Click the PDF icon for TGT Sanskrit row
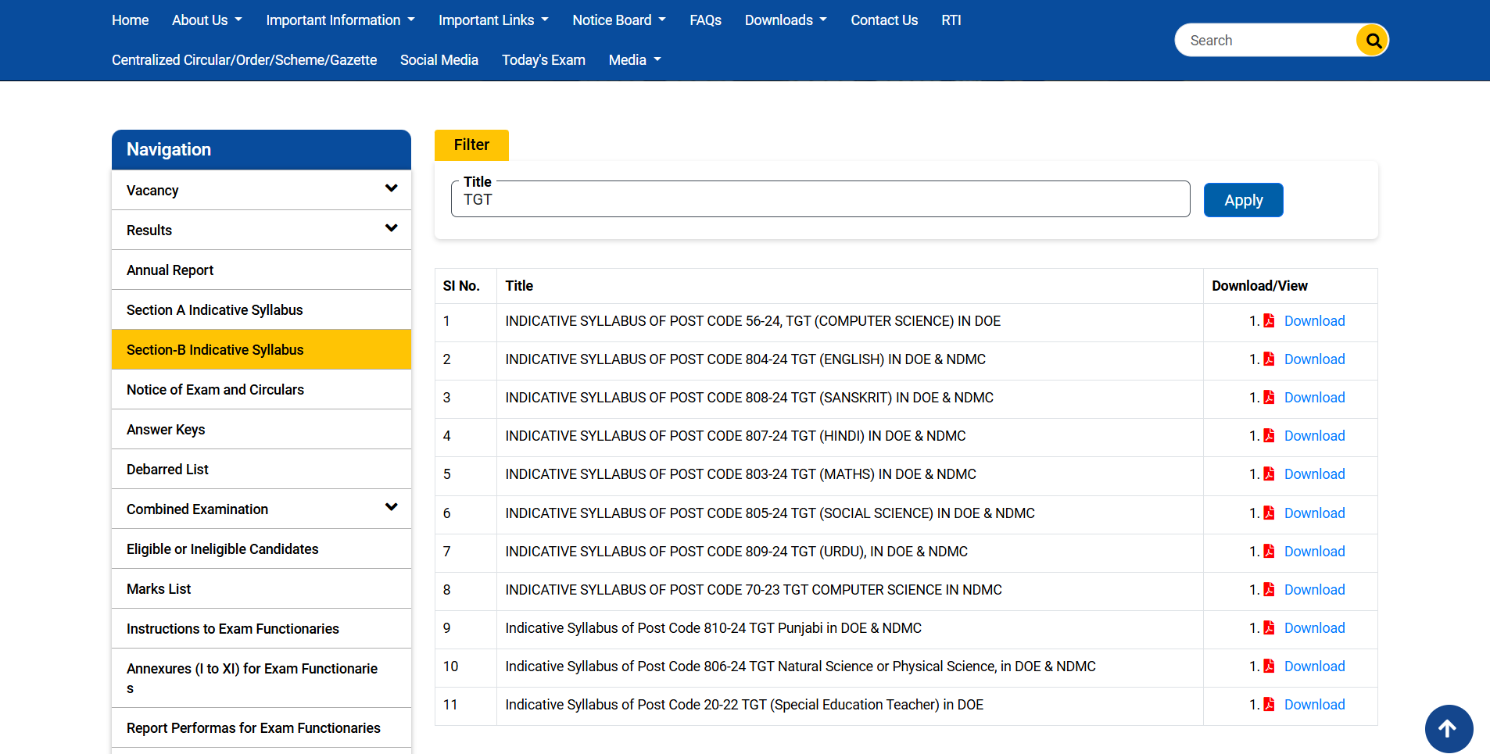The width and height of the screenshot is (1490, 754). click(x=1269, y=398)
